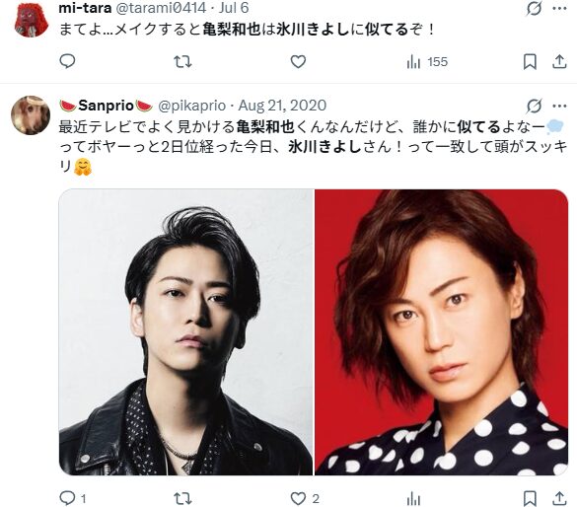577x507 pixels.
Task: Click Grok icon on Sanprio's tweet
Action: pos(534,107)
